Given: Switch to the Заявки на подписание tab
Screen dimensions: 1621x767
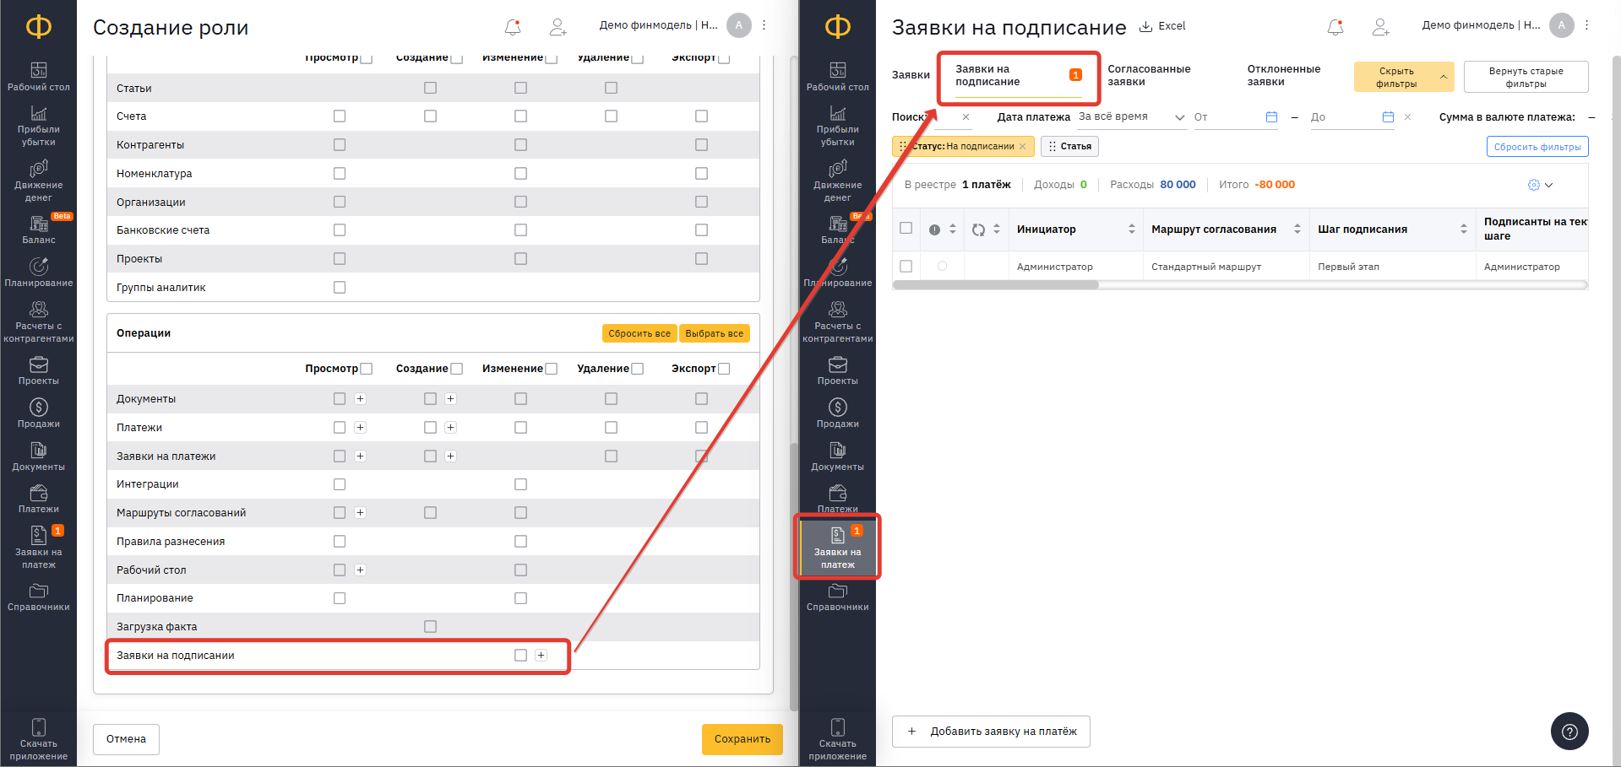Looking at the screenshot, I should tap(1019, 76).
